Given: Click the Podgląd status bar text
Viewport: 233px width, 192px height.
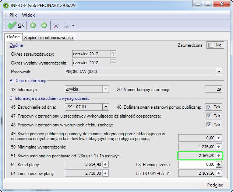Looking at the screenshot, I should click(x=215, y=185).
